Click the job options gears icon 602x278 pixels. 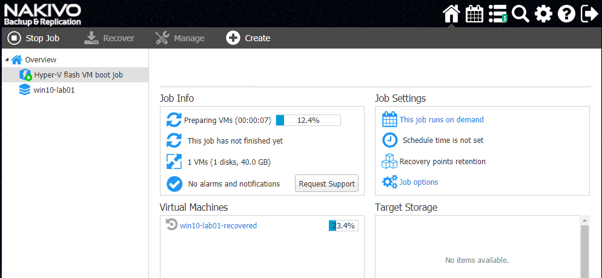point(389,182)
